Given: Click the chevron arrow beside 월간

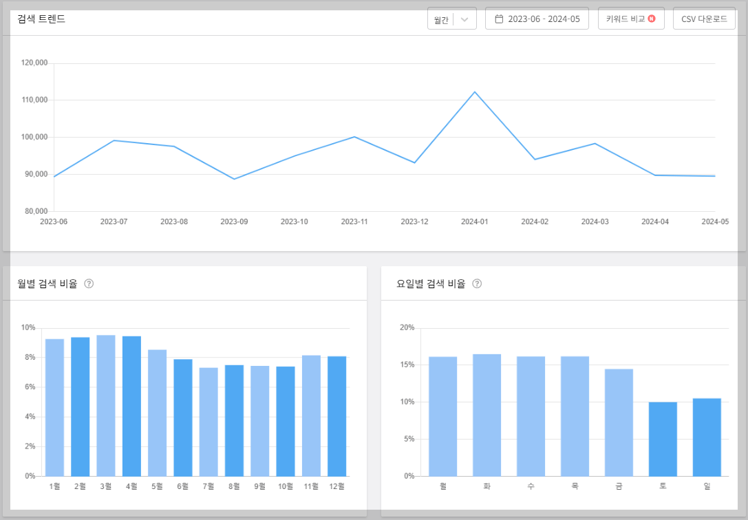Looking at the screenshot, I should pos(464,19).
